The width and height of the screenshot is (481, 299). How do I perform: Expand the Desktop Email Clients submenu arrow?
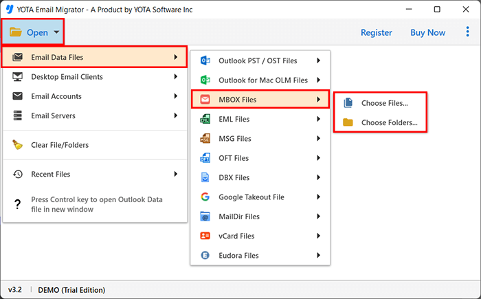pyautogui.click(x=175, y=76)
